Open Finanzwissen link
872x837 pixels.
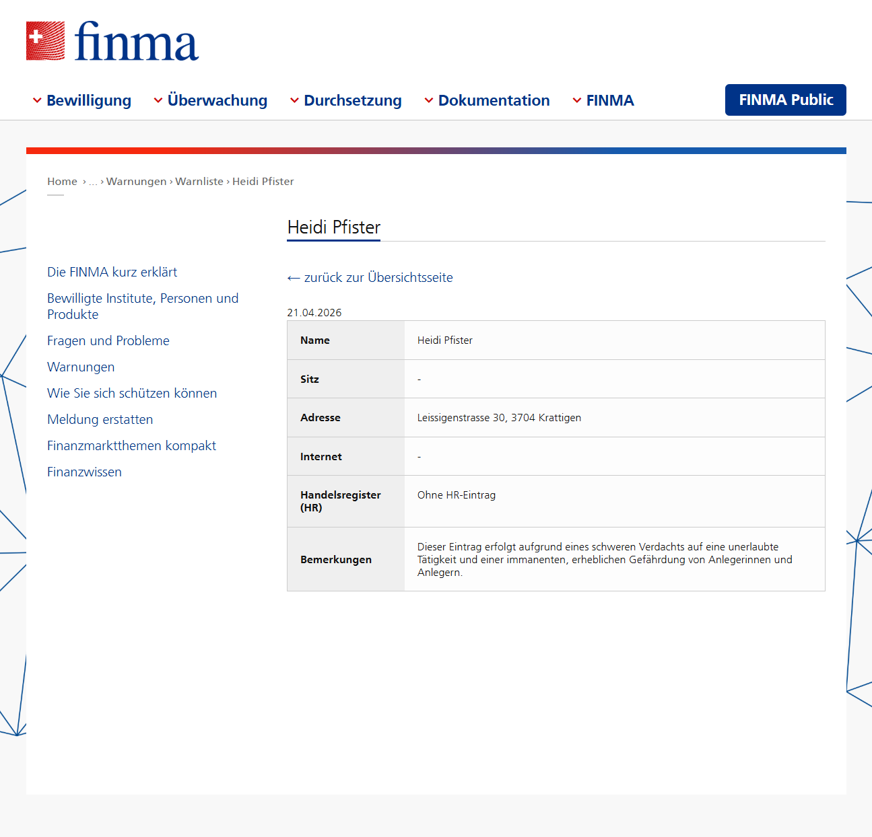coord(84,472)
